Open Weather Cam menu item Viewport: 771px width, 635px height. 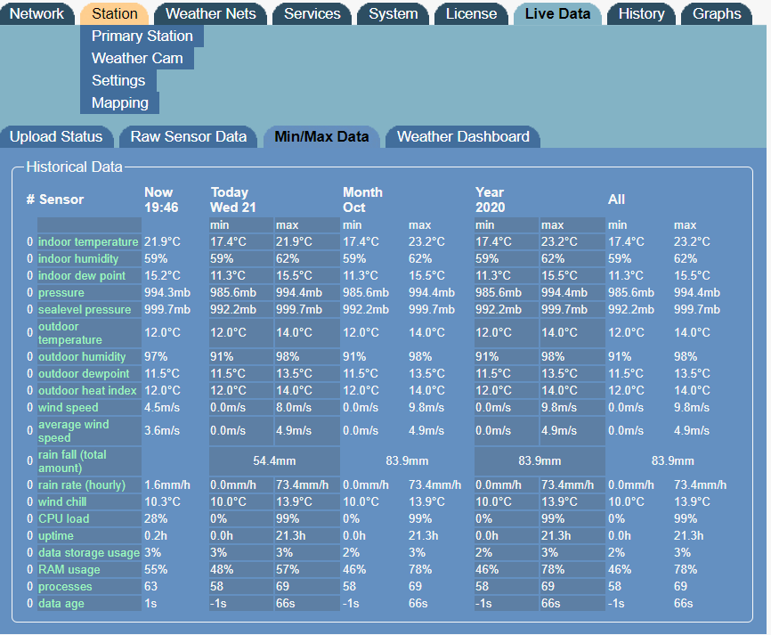[137, 58]
